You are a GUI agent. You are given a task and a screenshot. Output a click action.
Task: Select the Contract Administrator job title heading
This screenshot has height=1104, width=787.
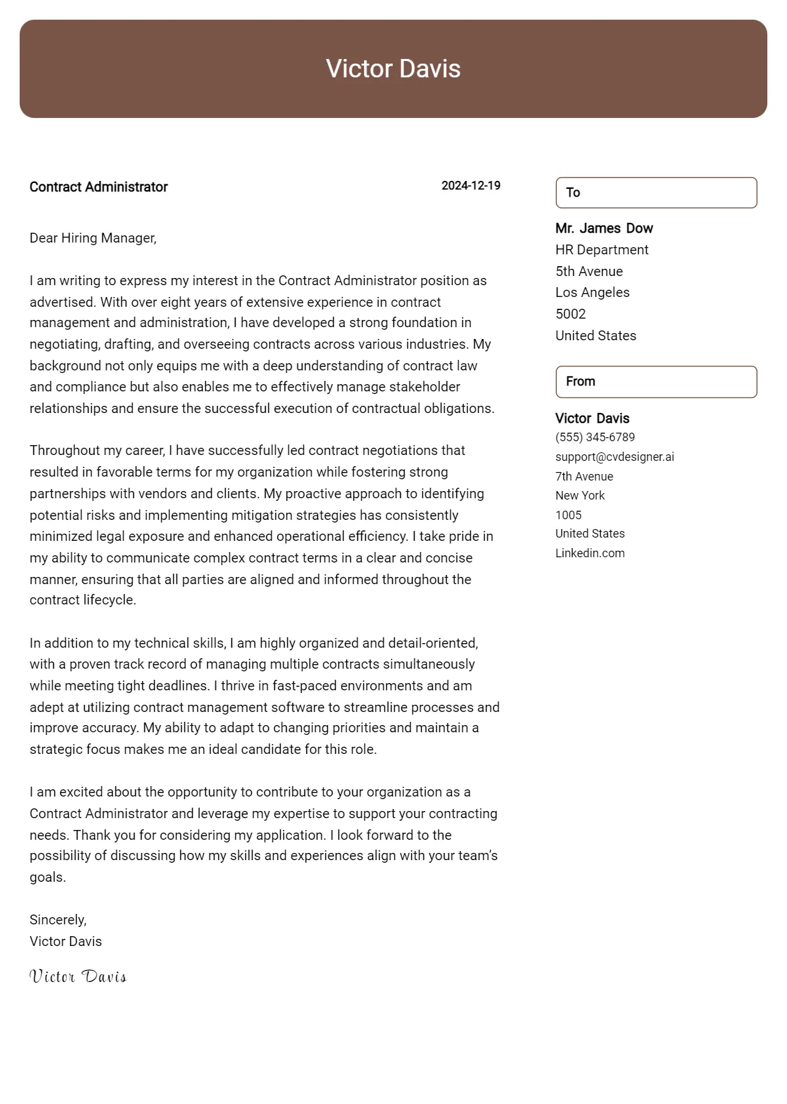tap(98, 187)
